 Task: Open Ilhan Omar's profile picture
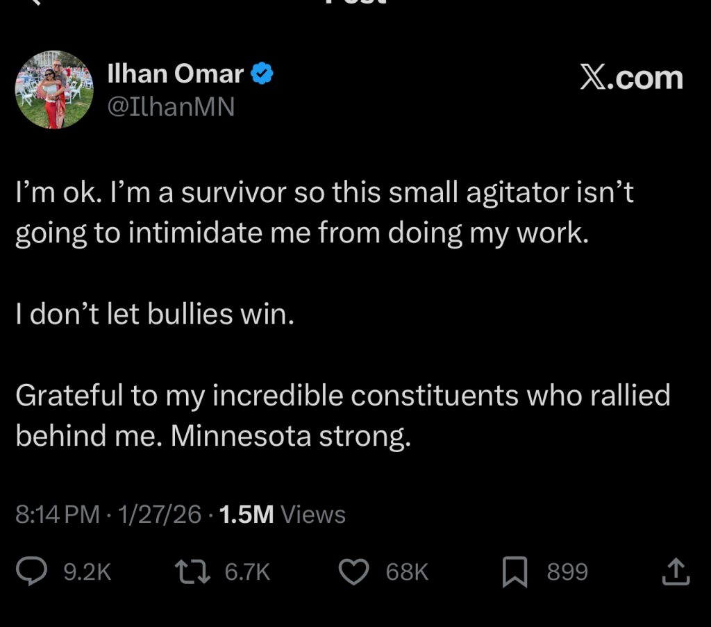54,89
